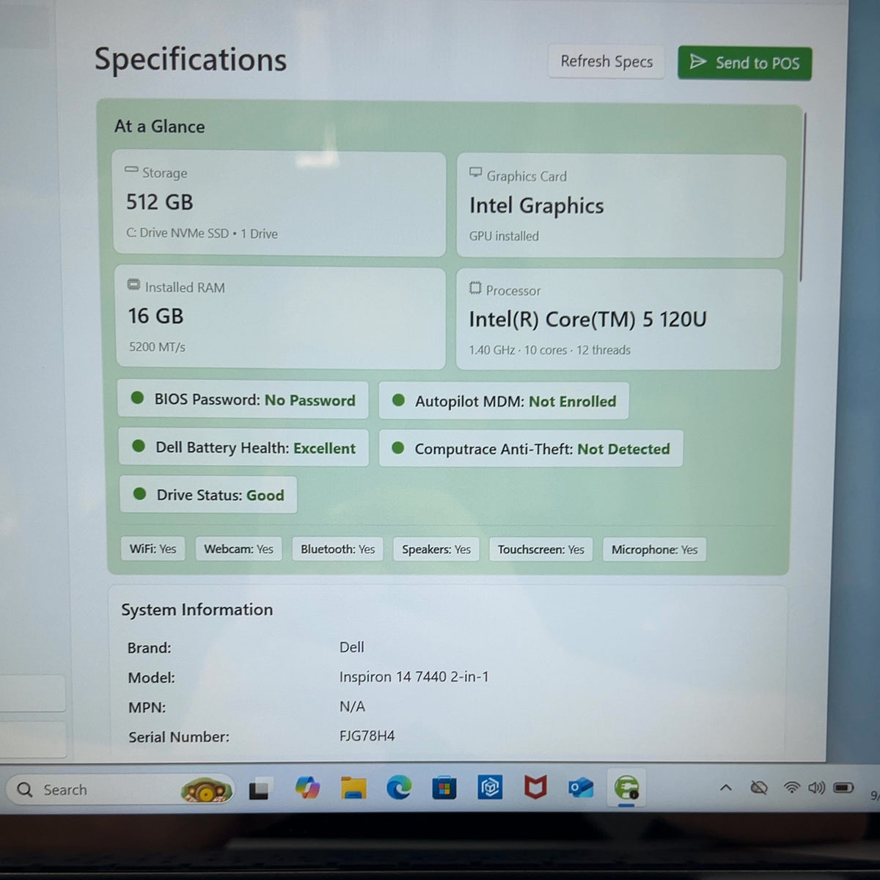Viewport: 880px width, 880px height.
Task: Click the cloud sync off tray icon
Action: click(759, 788)
